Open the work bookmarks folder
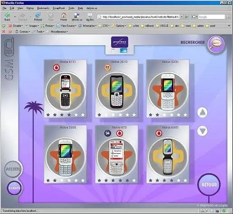Screen dimensions: 233x214 click(186, 26)
